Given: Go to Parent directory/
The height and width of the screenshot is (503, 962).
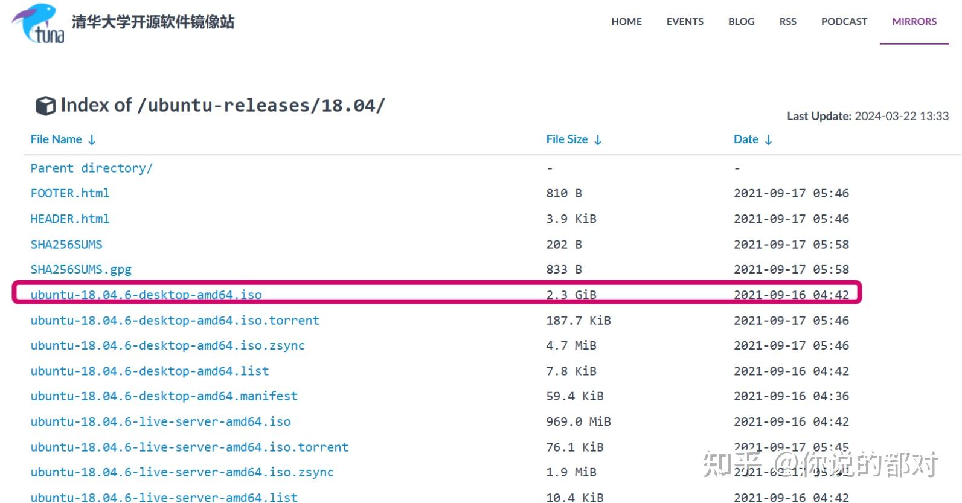Looking at the screenshot, I should click(91, 168).
